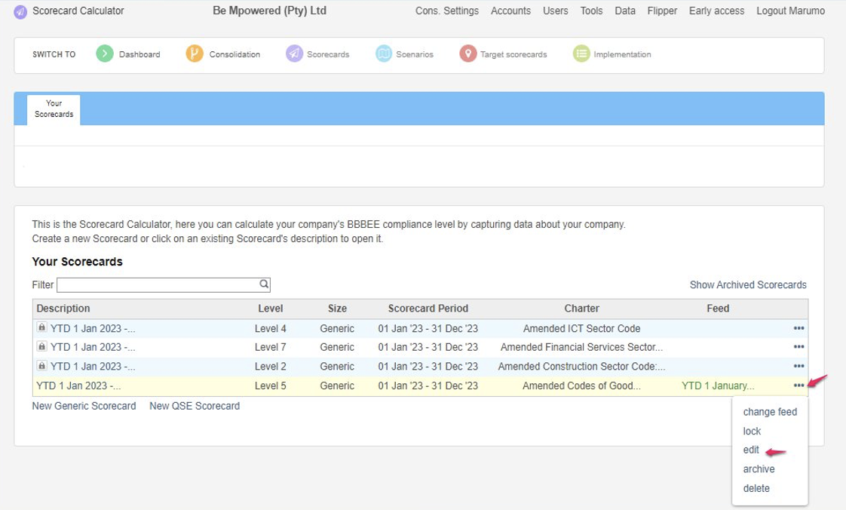Click the 'Level 5' cell

(x=270, y=386)
